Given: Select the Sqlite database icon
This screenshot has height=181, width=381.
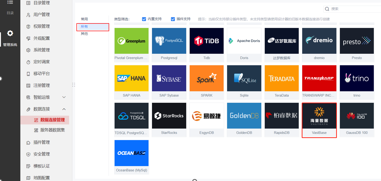Looking at the screenshot, I should (244, 78).
